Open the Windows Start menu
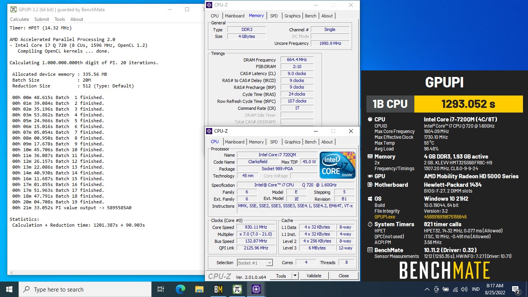Screen dimensions: 528x297 (x=9, y=289)
